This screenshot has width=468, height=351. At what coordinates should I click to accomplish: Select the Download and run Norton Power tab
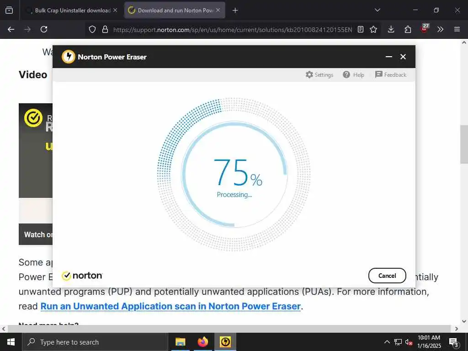(x=175, y=10)
